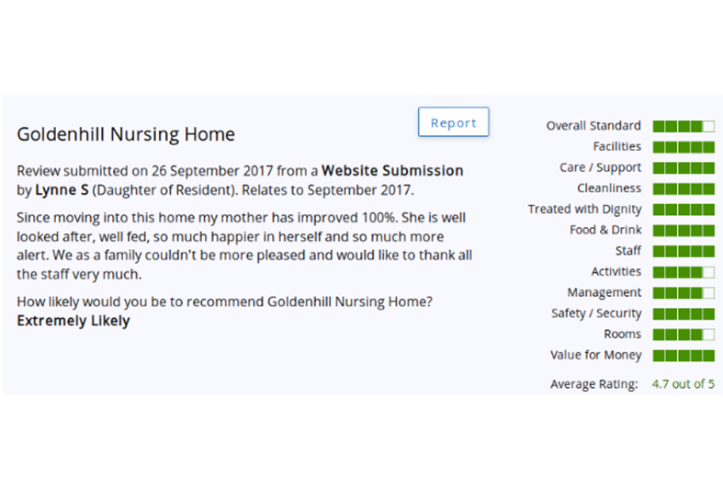
Task: Click the Goldenhill Nursing Home heading
Action: 126,134
